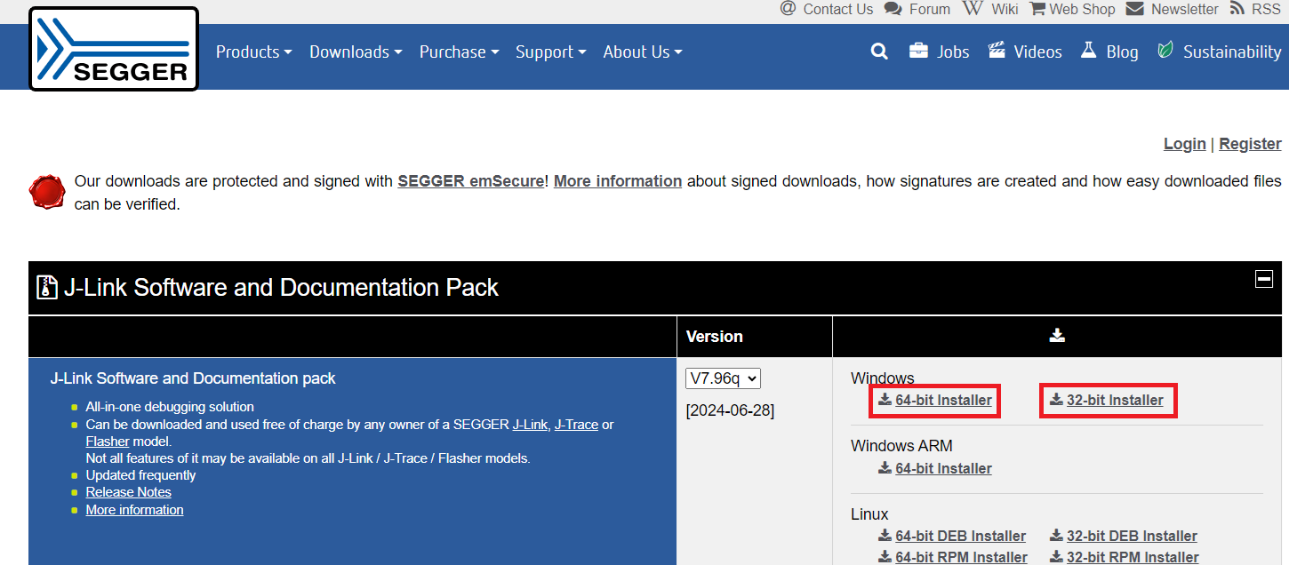Open the search magnifier icon
The image size is (1289, 565).
click(879, 52)
